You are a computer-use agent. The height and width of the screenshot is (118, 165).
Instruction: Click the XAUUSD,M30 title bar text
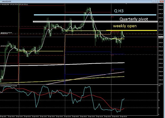(7, 2)
